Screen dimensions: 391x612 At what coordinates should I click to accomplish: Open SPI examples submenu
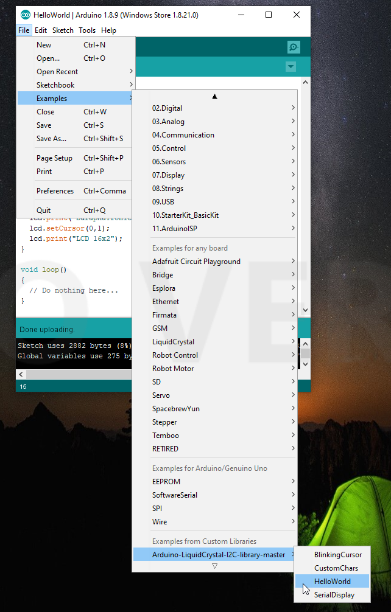(x=214, y=508)
